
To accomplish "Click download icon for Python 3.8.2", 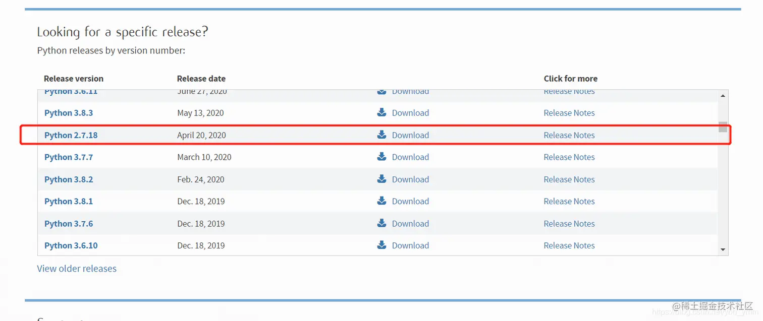I will pos(381,179).
